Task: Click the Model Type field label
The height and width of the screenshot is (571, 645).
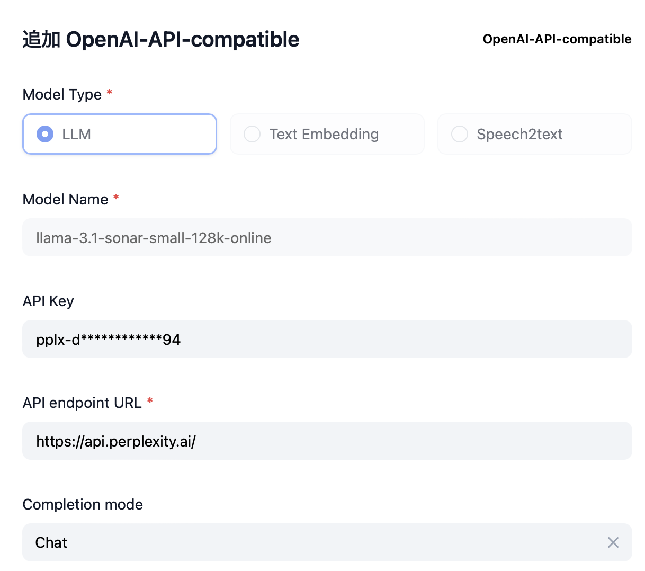Action: pyautogui.click(x=62, y=94)
